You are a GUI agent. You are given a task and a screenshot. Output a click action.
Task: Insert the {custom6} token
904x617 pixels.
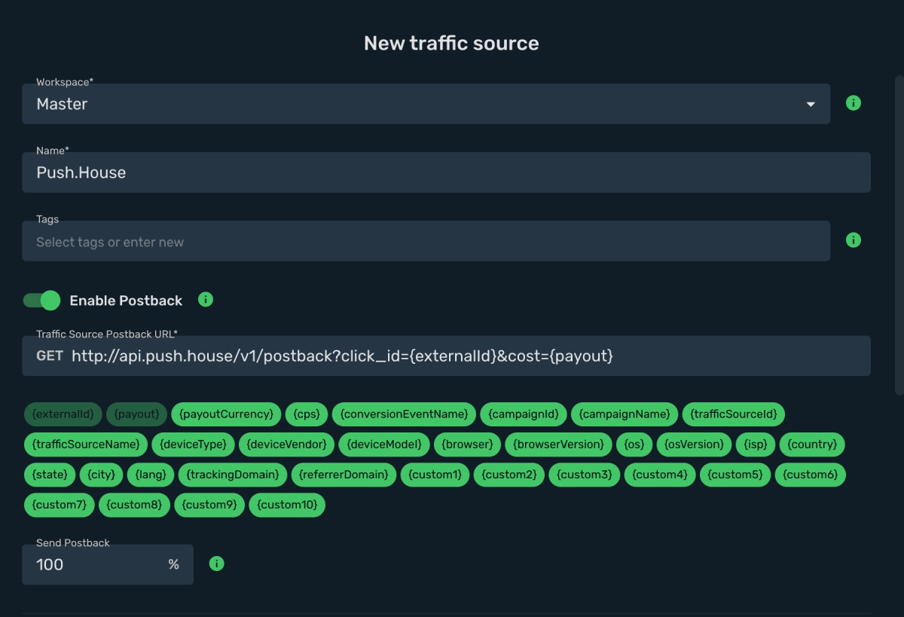(811, 475)
